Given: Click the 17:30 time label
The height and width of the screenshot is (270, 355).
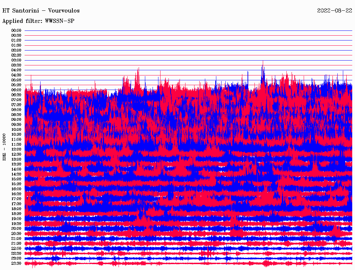Looking at the screenshot, I should click(16, 204).
